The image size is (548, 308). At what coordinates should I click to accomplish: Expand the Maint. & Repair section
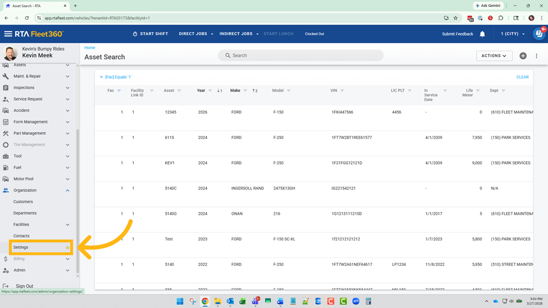click(67, 76)
